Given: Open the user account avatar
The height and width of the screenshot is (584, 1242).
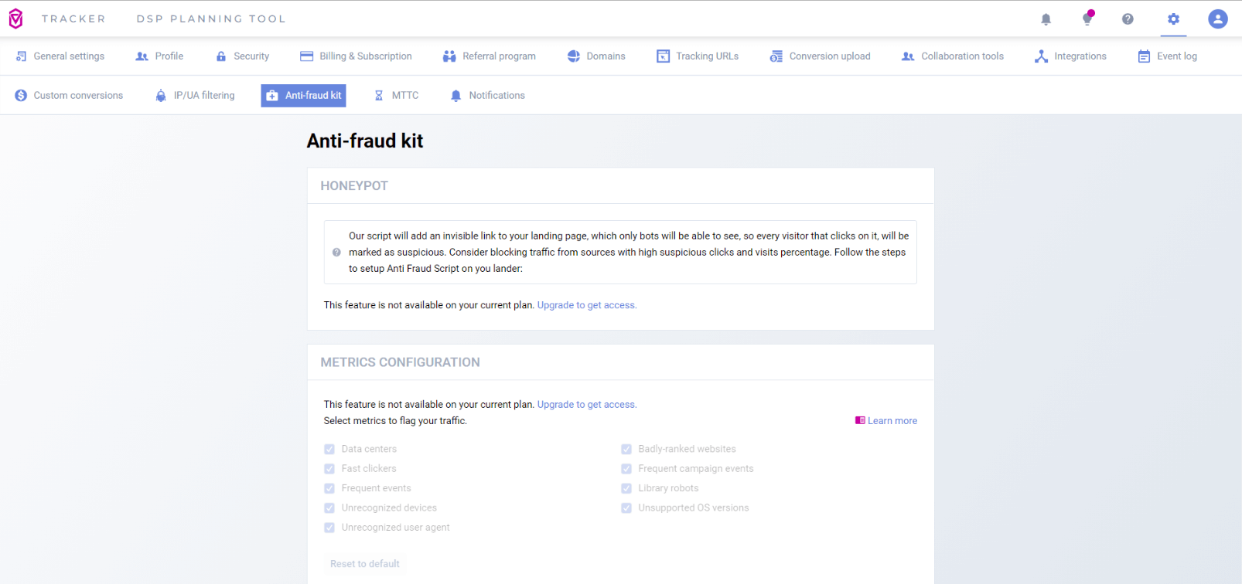Looking at the screenshot, I should point(1218,19).
